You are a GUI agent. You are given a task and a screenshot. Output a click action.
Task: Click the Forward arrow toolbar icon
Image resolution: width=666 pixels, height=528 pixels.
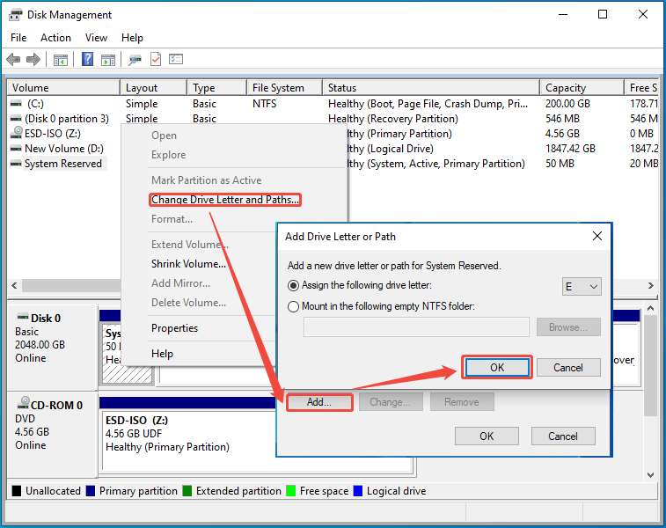33,60
